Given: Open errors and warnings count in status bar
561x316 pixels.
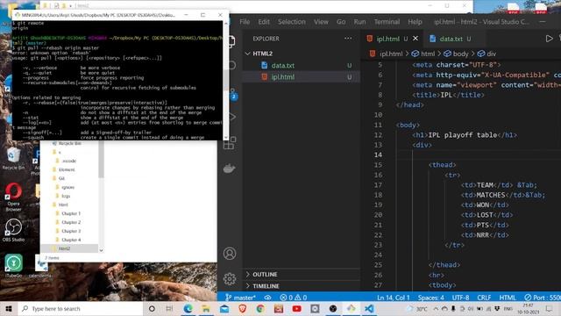Looking at the screenshot, I should pyautogui.click(x=294, y=298).
